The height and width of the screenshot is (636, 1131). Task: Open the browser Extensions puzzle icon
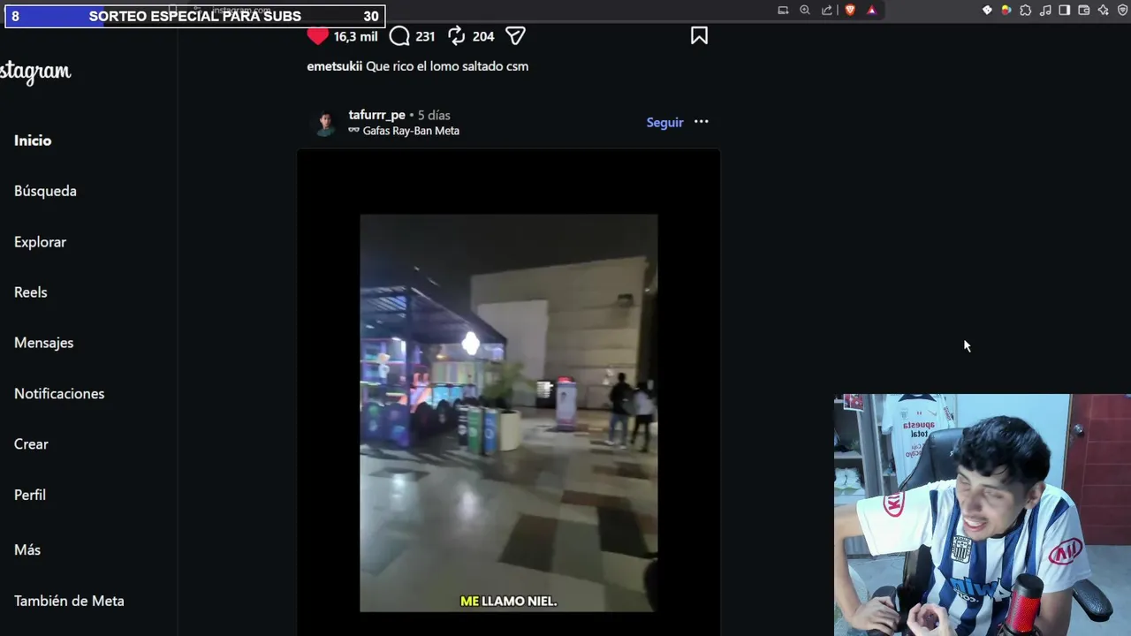coord(1026,11)
